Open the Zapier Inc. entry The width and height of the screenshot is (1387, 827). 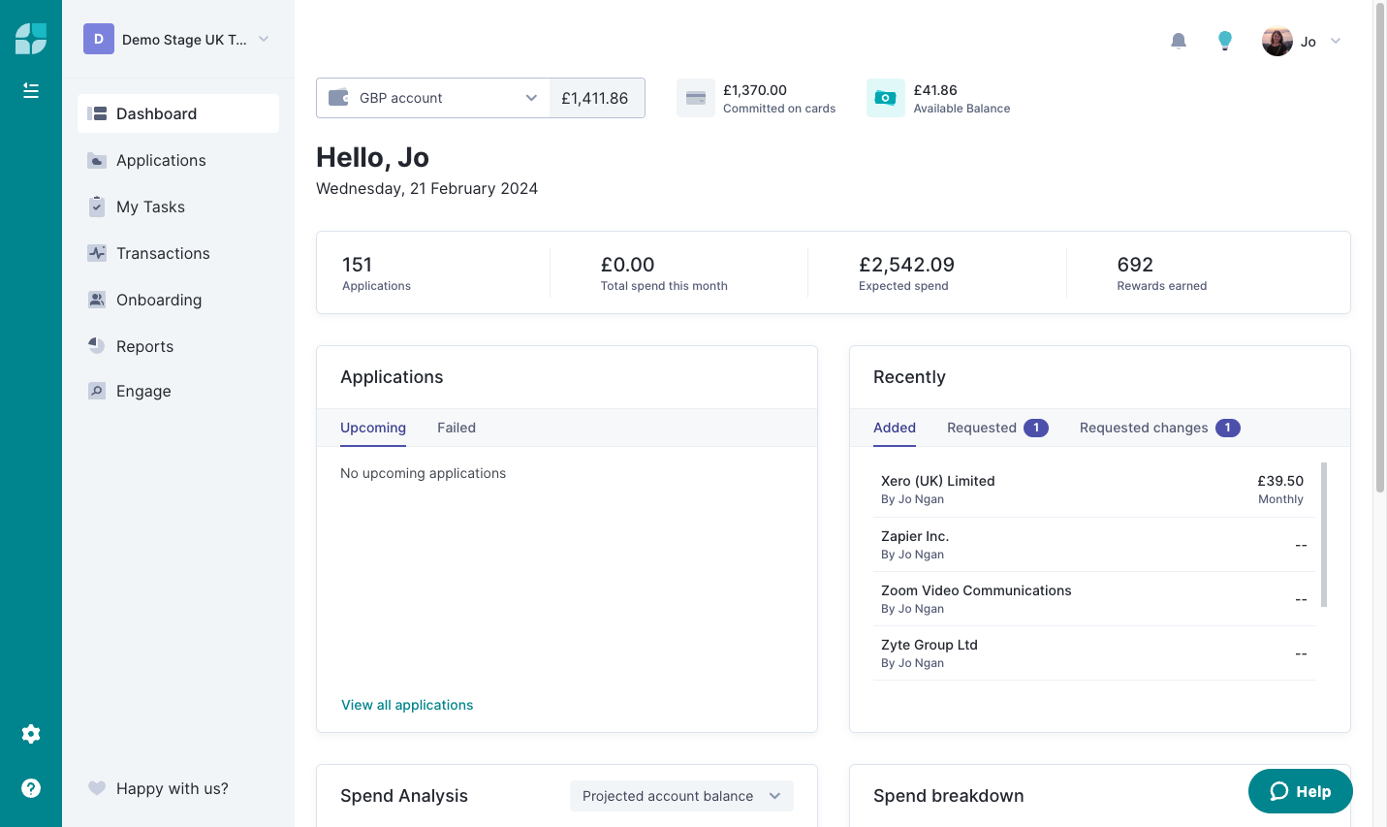point(1093,545)
